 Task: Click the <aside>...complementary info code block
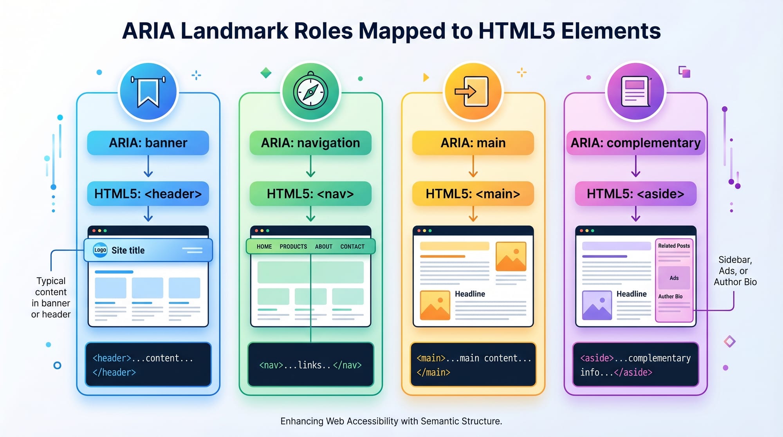(x=635, y=365)
